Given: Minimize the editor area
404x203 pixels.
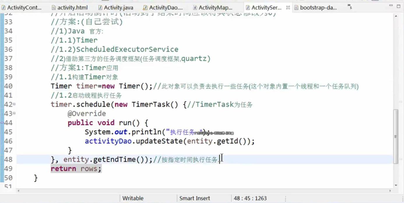Looking at the screenshot, I should (x=391, y=6).
